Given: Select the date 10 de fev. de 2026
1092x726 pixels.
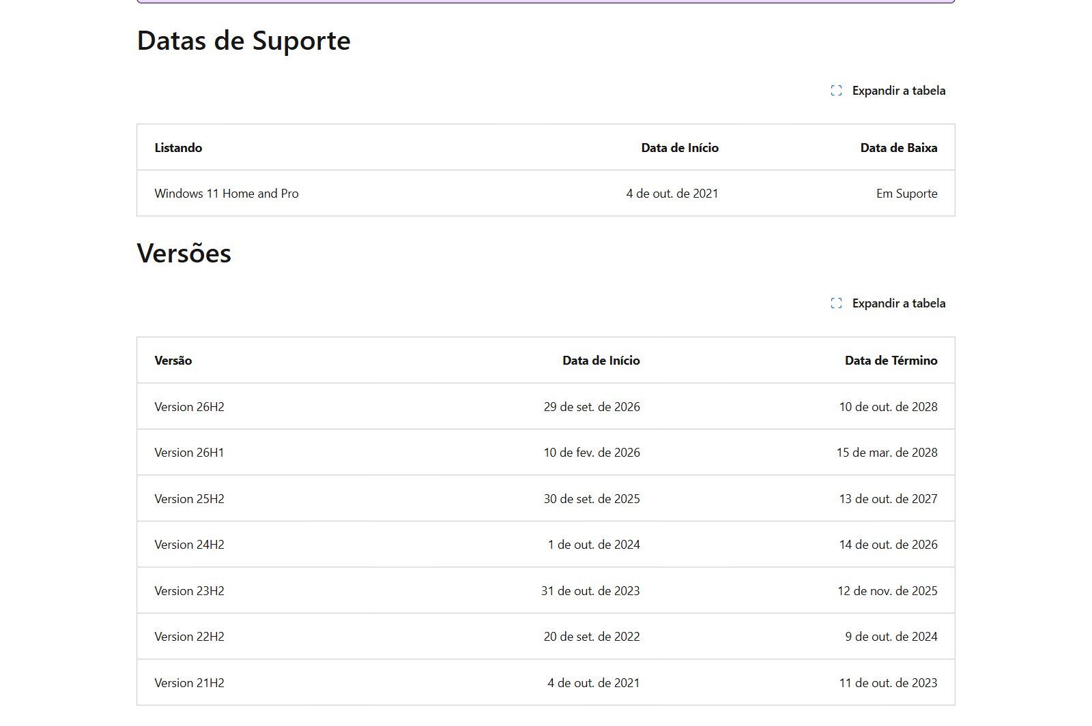Looking at the screenshot, I should pyautogui.click(x=592, y=453).
